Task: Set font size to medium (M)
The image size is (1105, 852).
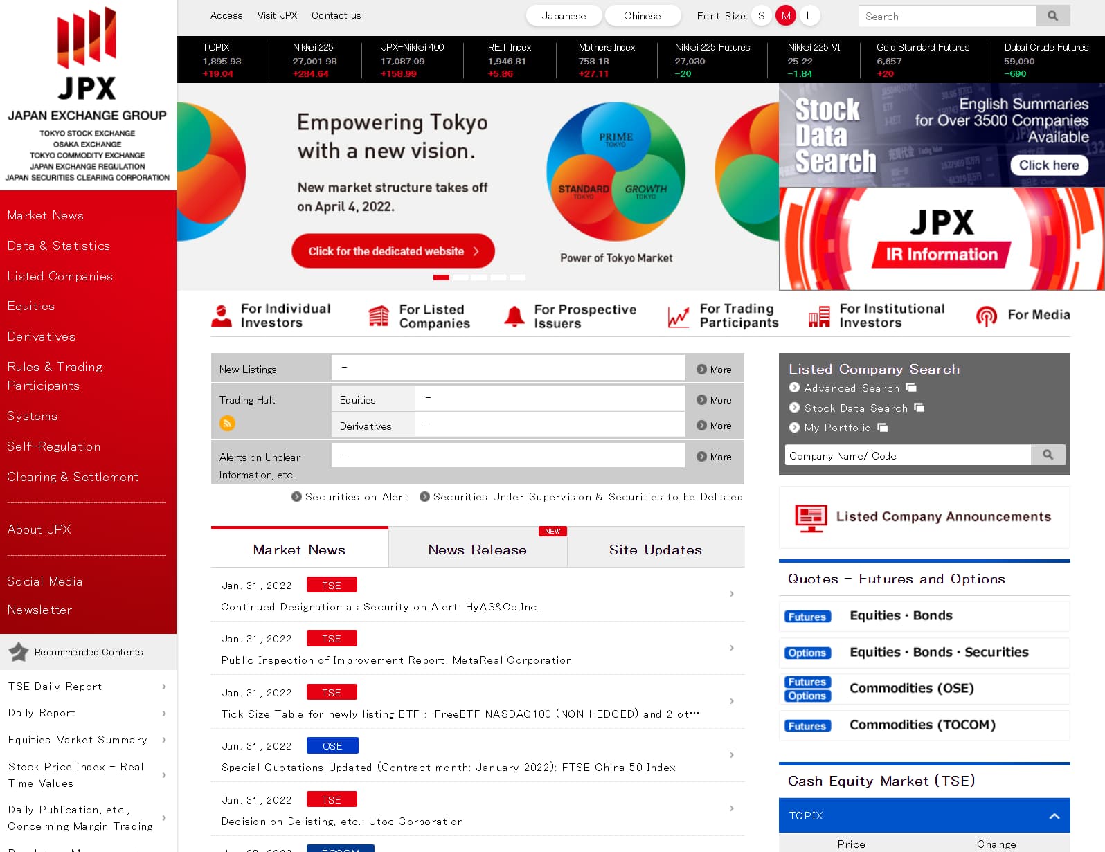Action: [x=786, y=15]
